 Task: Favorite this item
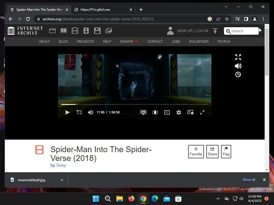pos(196,152)
